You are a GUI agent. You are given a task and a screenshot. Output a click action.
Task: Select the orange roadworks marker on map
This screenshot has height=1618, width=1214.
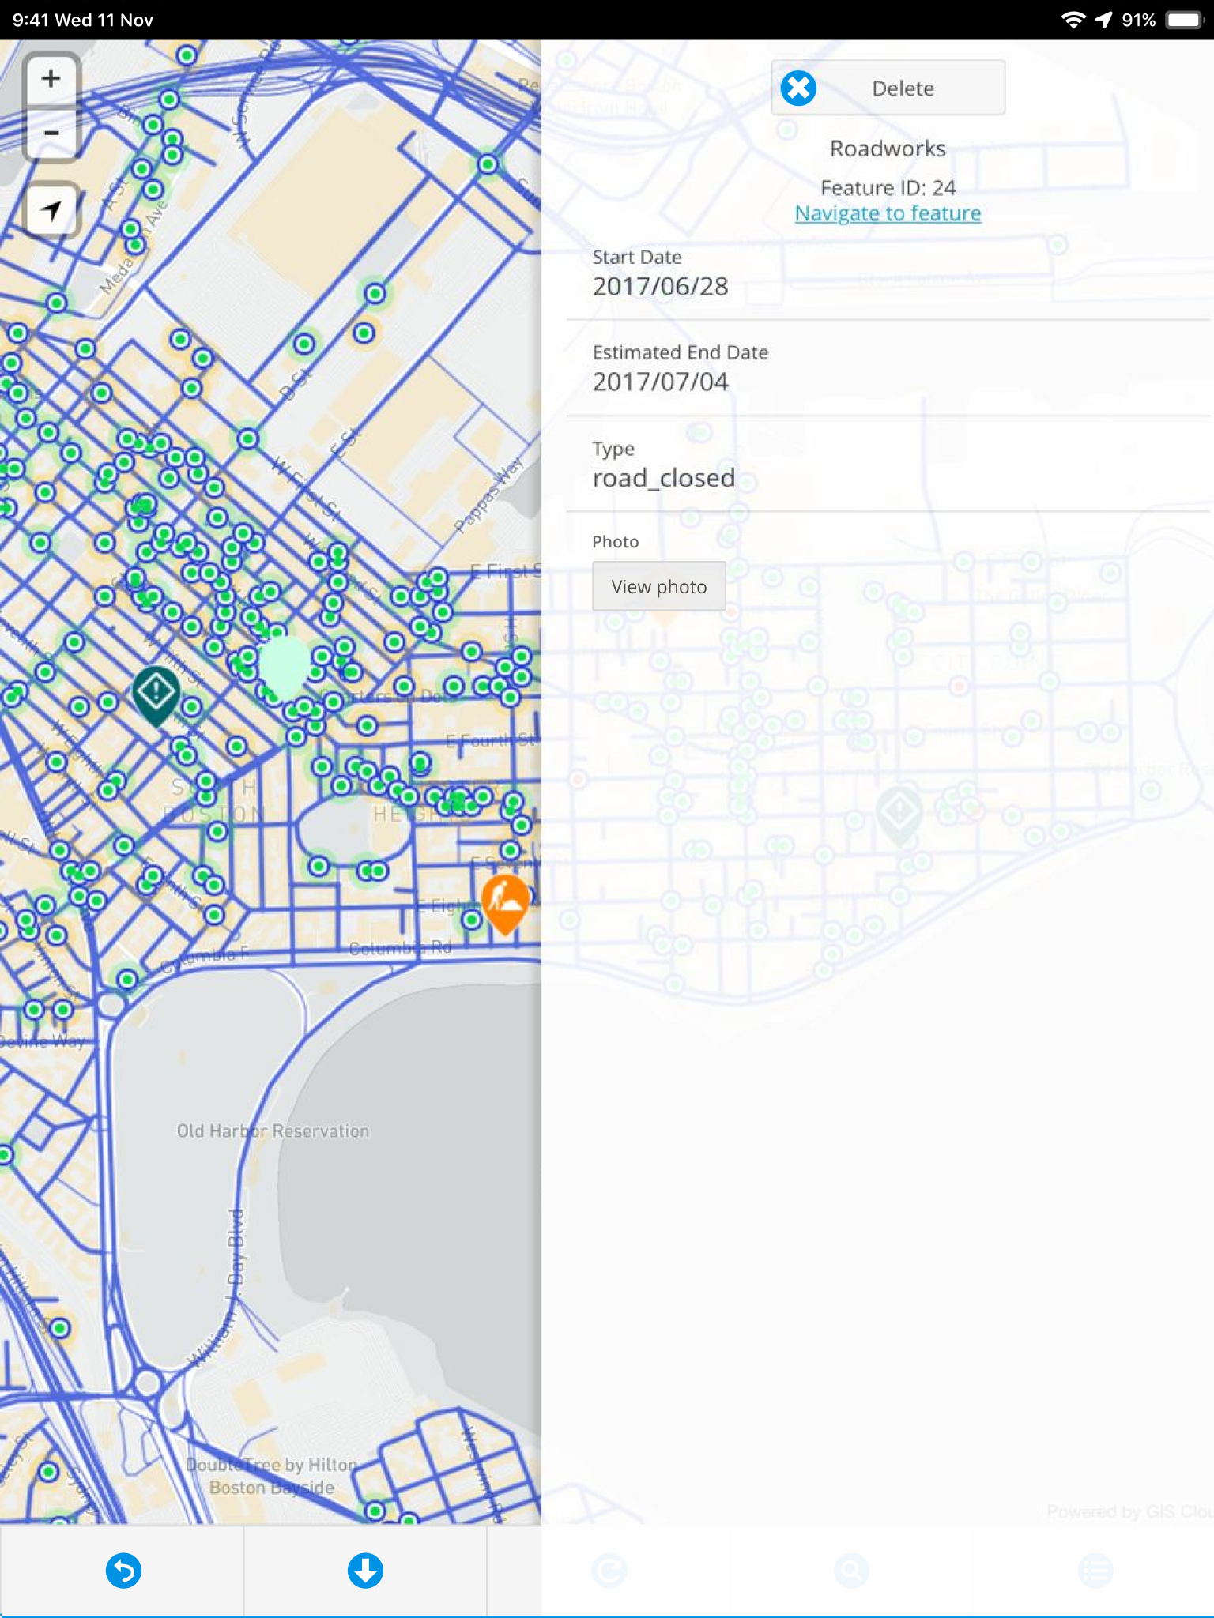505,903
